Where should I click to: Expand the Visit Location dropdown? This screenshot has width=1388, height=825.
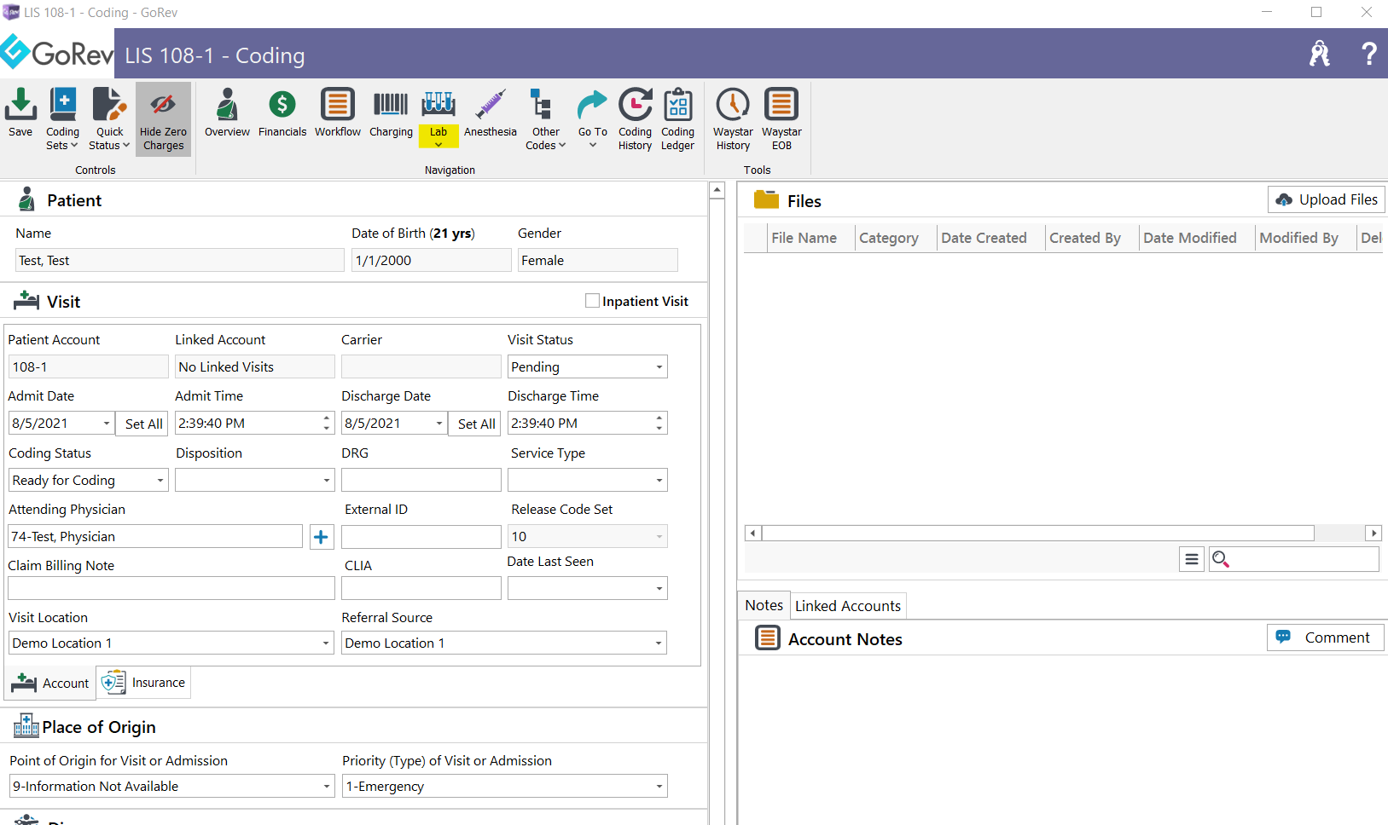point(327,643)
